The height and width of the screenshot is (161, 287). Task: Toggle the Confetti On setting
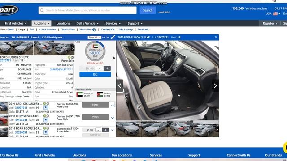[108, 30]
